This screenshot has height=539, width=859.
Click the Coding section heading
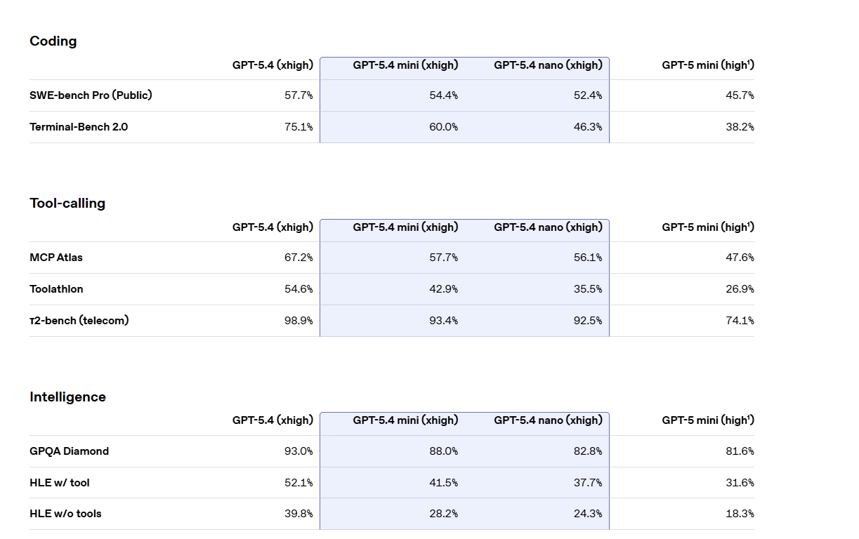pyautogui.click(x=53, y=41)
